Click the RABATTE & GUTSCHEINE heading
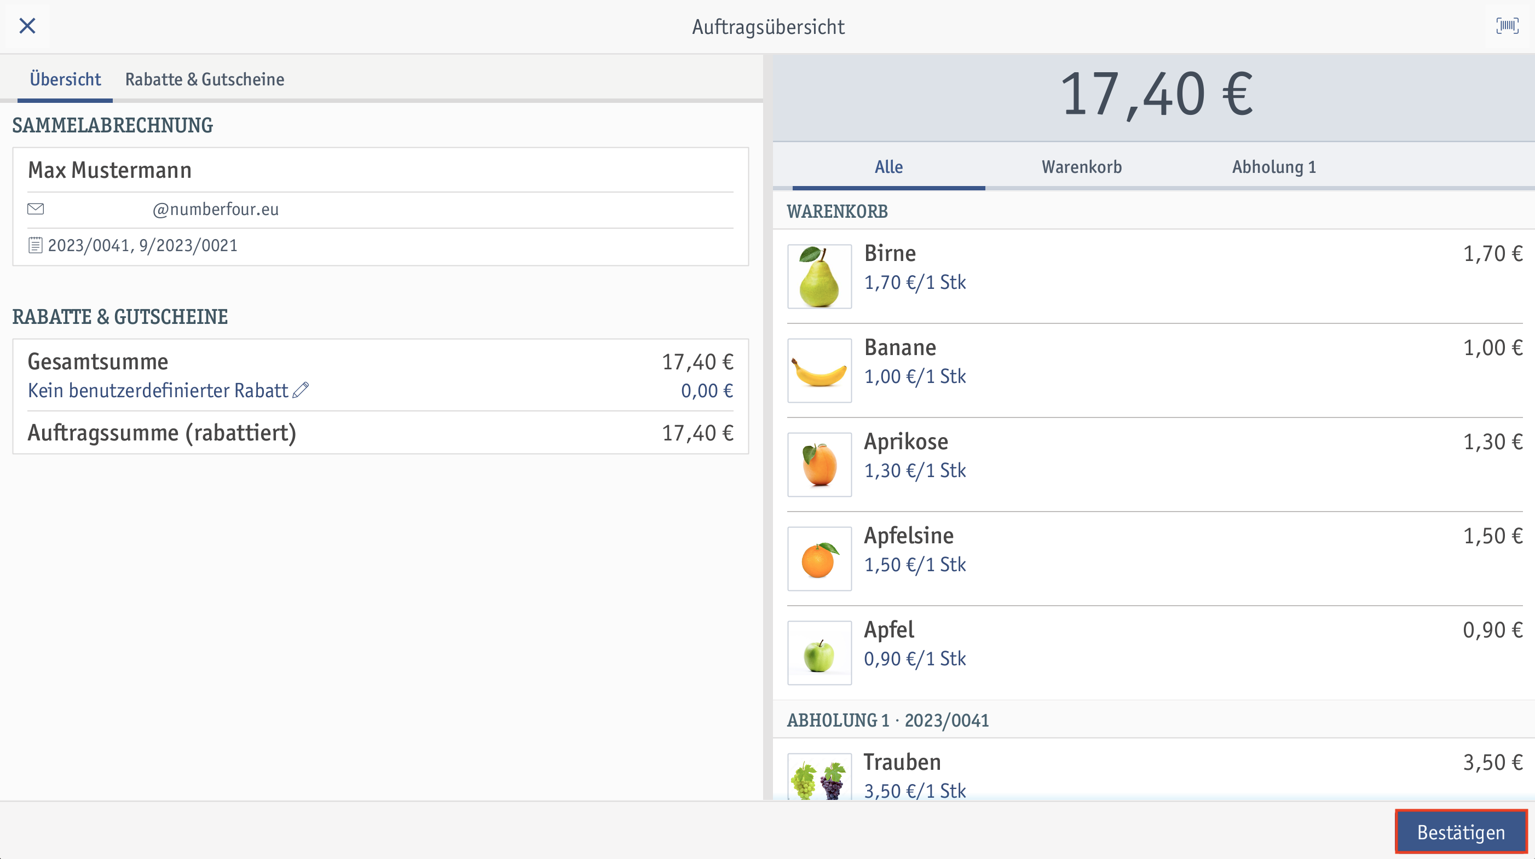This screenshot has width=1535, height=859. pos(120,317)
